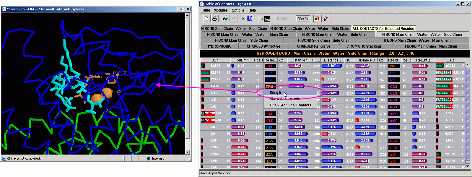The width and height of the screenshot is (472, 177).
Task: Click the Internet Explorer title bar icon
Action: click(4, 9)
